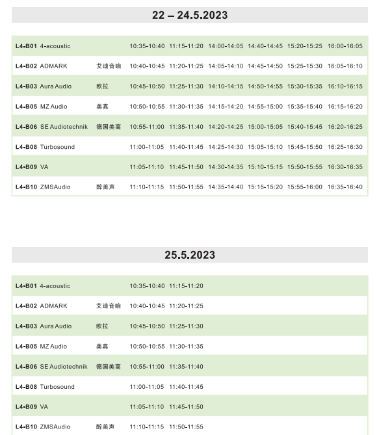This screenshot has width=379, height=435.
Task: Select MZ Audio name in second table
Action: (53, 347)
